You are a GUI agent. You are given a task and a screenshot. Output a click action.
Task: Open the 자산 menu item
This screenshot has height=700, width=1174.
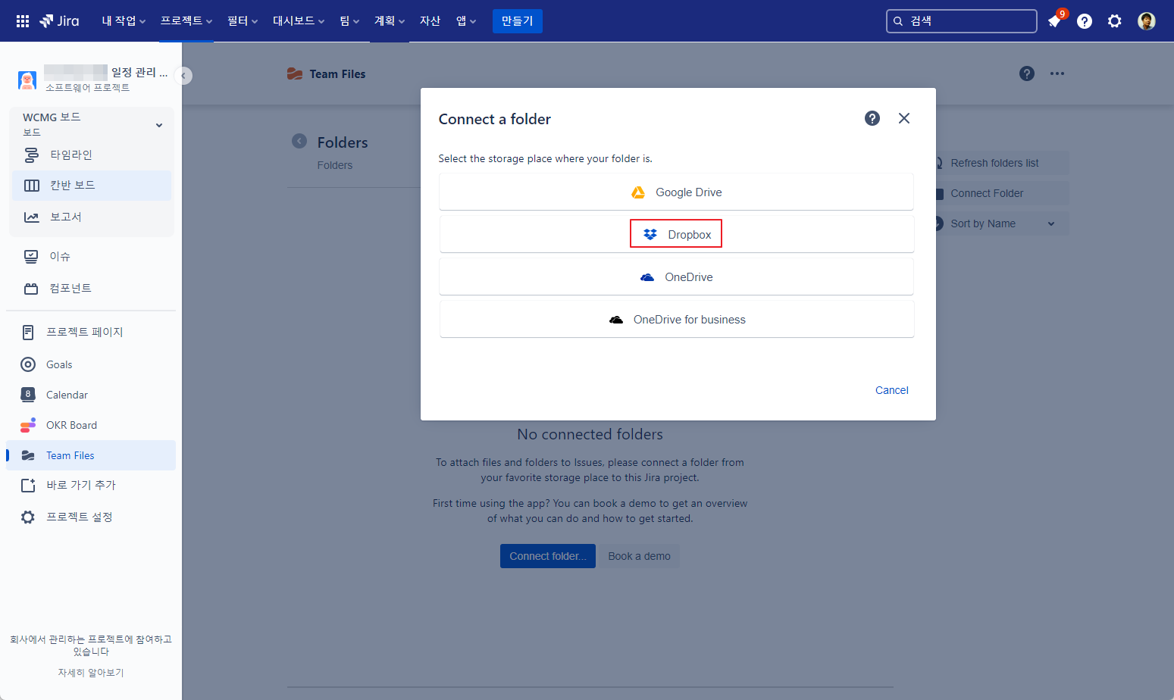430,21
